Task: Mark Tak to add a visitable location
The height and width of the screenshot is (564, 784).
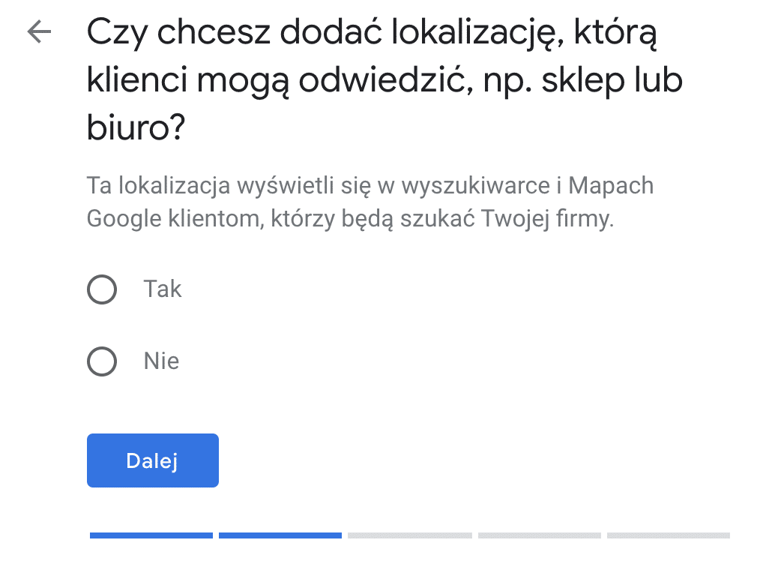Action: tap(102, 289)
